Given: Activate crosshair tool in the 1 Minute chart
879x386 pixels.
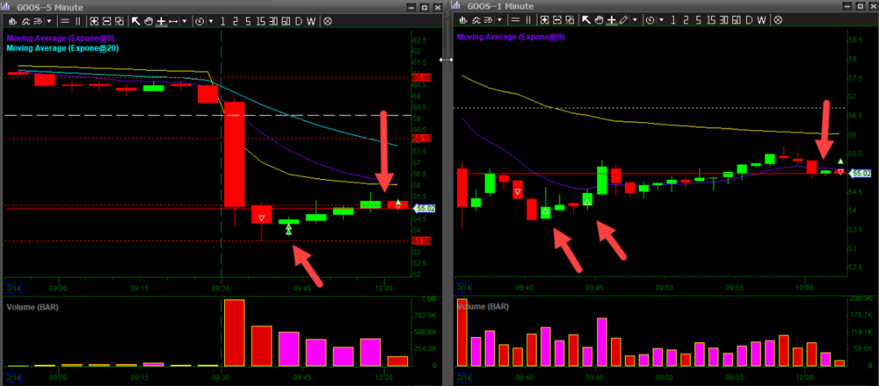Looking at the screenshot, I should click(611, 20).
